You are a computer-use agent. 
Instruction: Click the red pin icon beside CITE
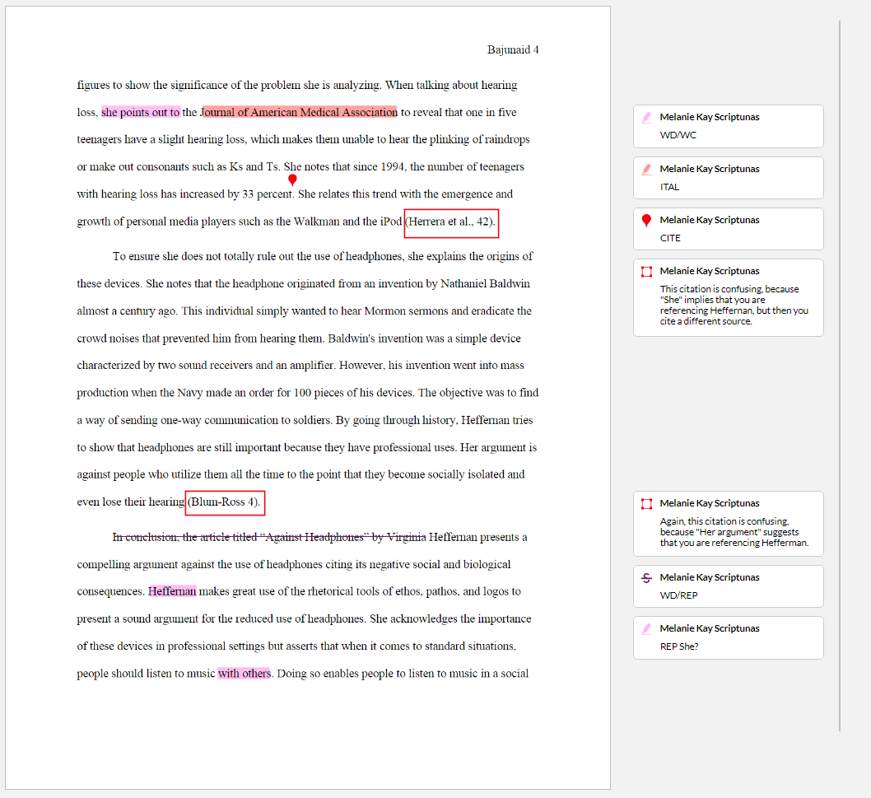(646, 221)
